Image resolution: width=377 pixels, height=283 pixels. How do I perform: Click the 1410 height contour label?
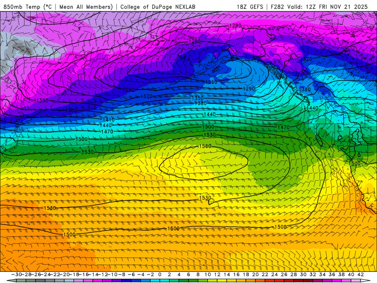pyautogui.click(x=109, y=120)
